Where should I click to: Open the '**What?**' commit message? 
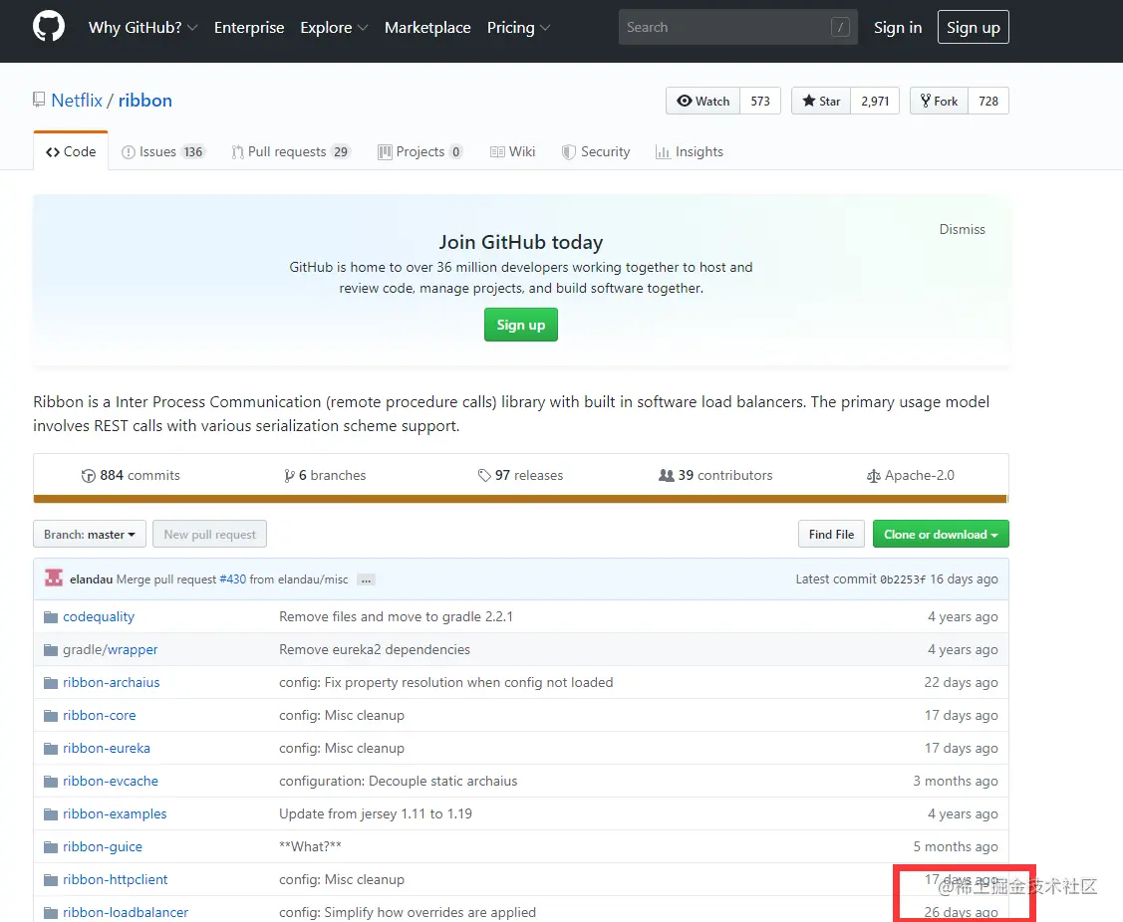(310, 847)
